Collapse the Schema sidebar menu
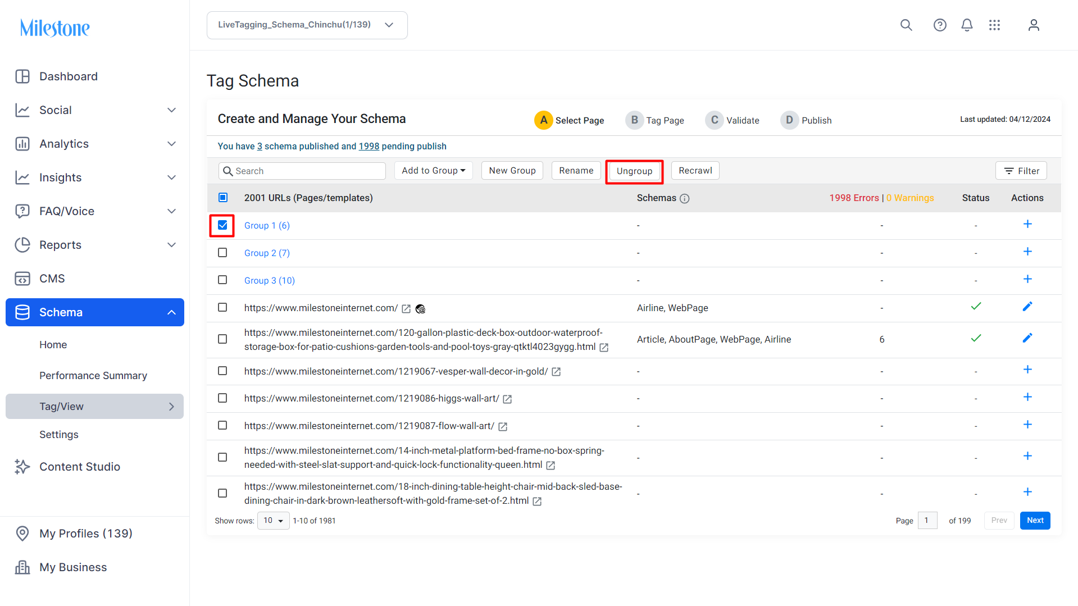 point(172,312)
